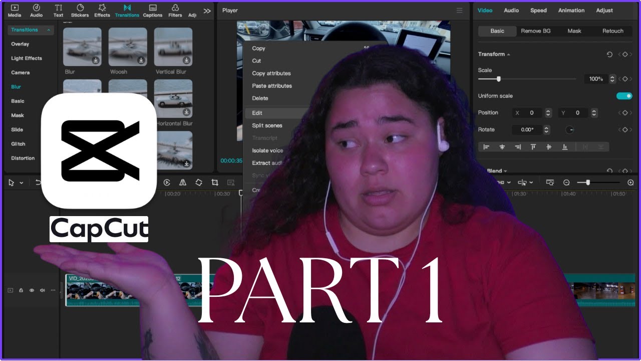
Task: Open the Audio library icon
Action: tap(37, 11)
